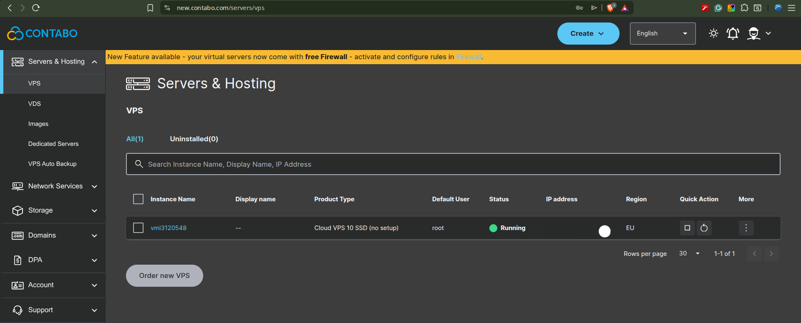Click the Servers & Hosting sidebar icon
801x323 pixels.
pos(18,62)
